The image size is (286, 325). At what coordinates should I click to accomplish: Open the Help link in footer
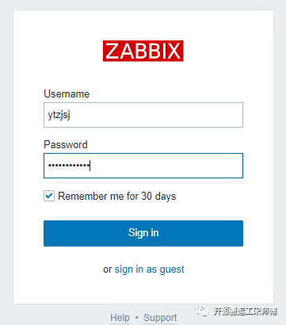(120, 318)
